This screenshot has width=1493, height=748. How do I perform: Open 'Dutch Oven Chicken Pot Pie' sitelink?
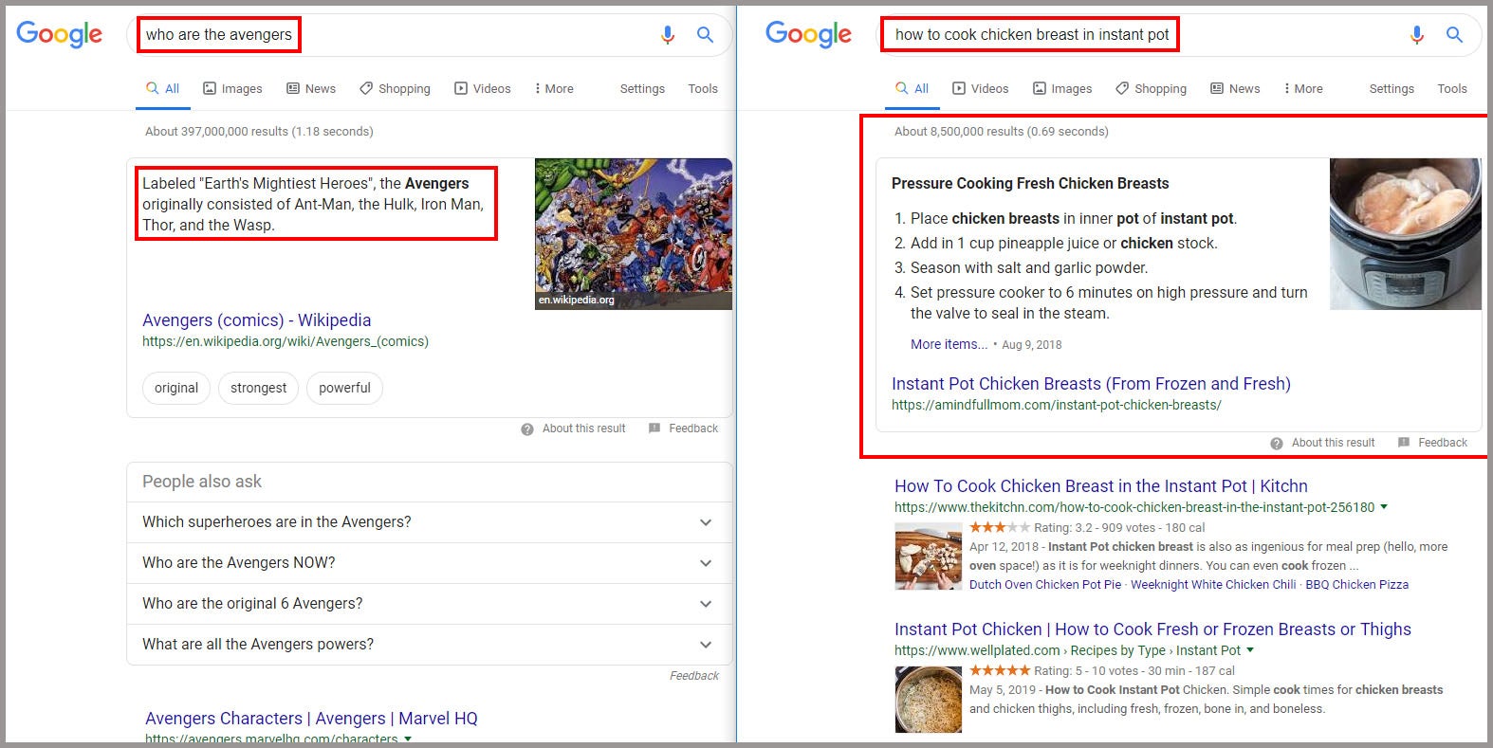click(1045, 585)
